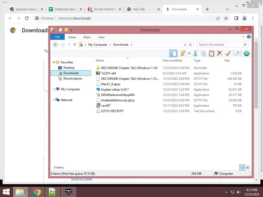This screenshot has height=197, width=263.
Task: Sort files by the Name column header
Action: pyautogui.click(x=100, y=61)
